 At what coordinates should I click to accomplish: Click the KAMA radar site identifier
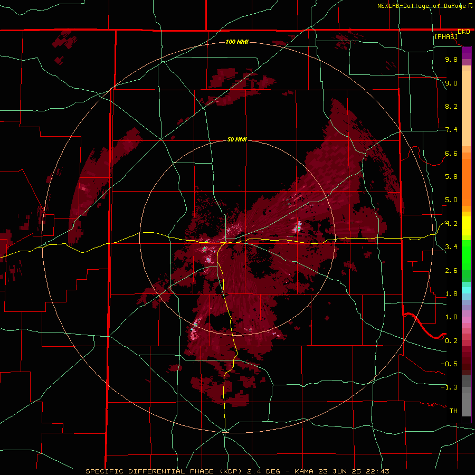coord(304,471)
